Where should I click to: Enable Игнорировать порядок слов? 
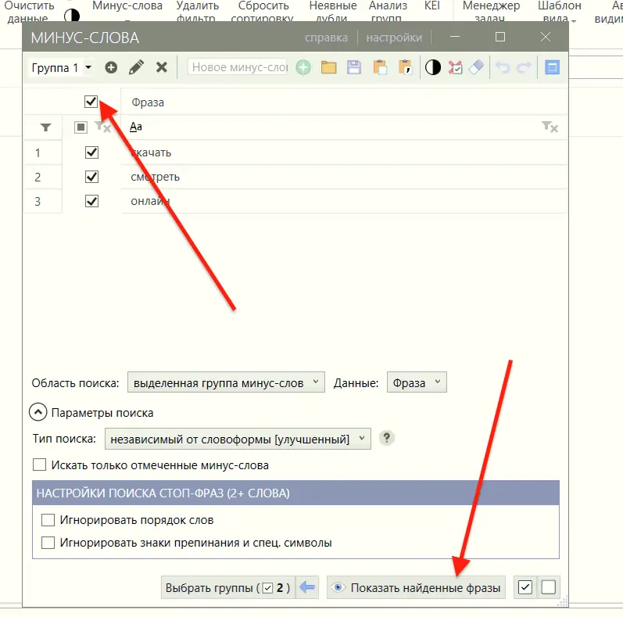click(x=48, y=519)
